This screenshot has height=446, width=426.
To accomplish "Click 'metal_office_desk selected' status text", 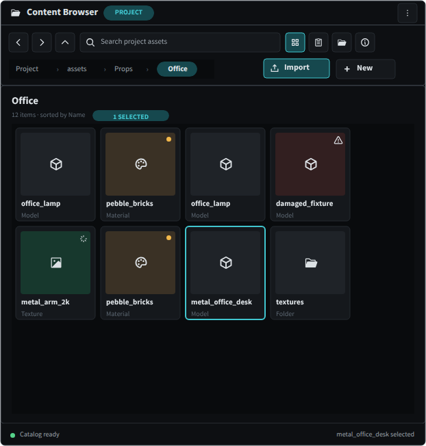I will pos(375,434).
